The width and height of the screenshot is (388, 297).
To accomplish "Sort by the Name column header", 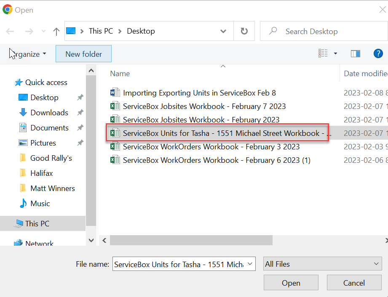I will point(120,73).
